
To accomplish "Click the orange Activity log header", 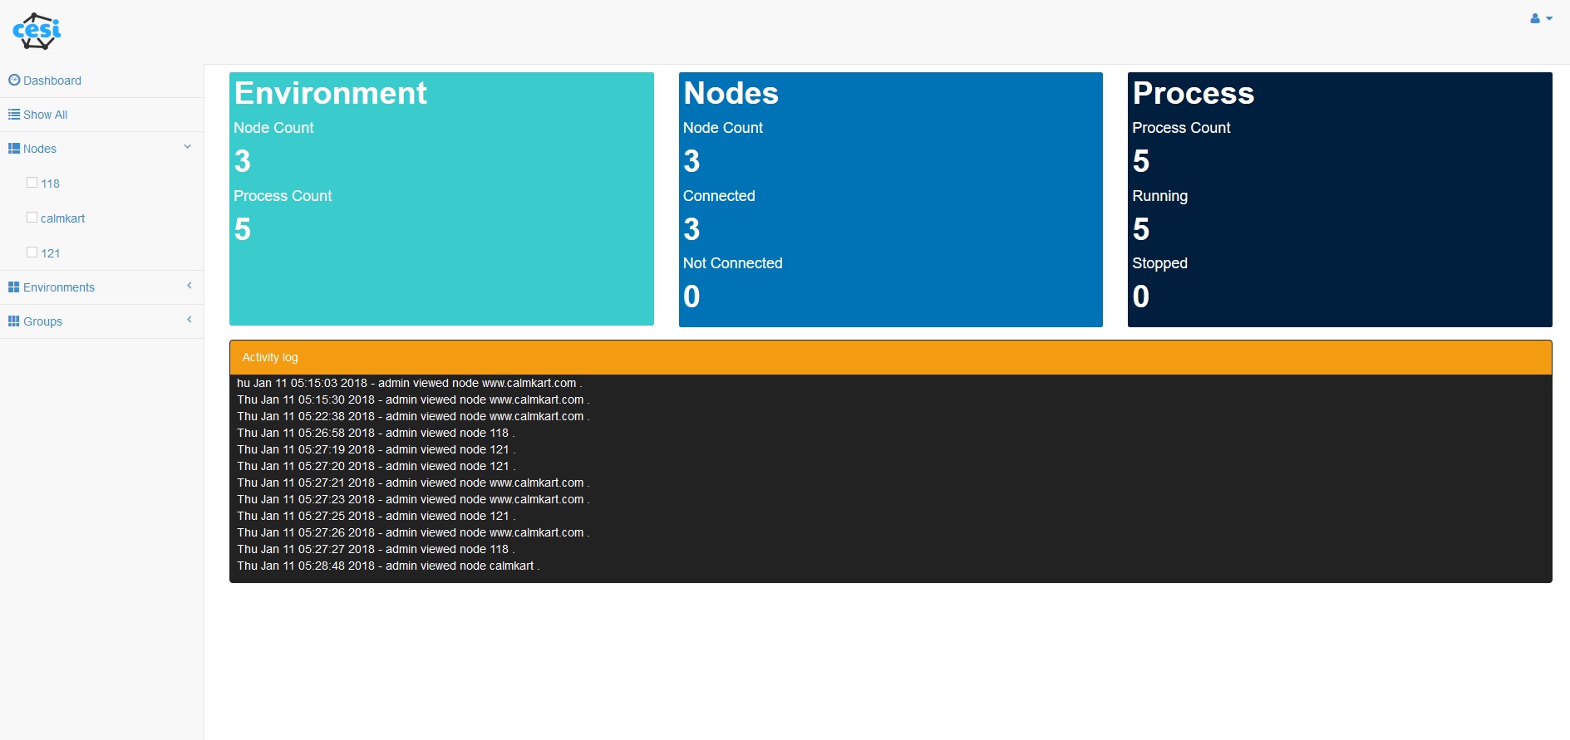I will point(890,357).
